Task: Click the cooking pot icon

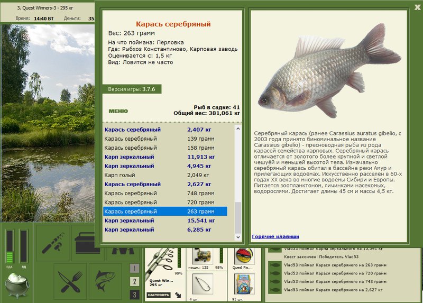Action: click(17, 284)
